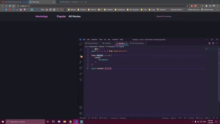Open errors and warnings in status bar
The image size is (220, 124).
[x=95, y=118]
